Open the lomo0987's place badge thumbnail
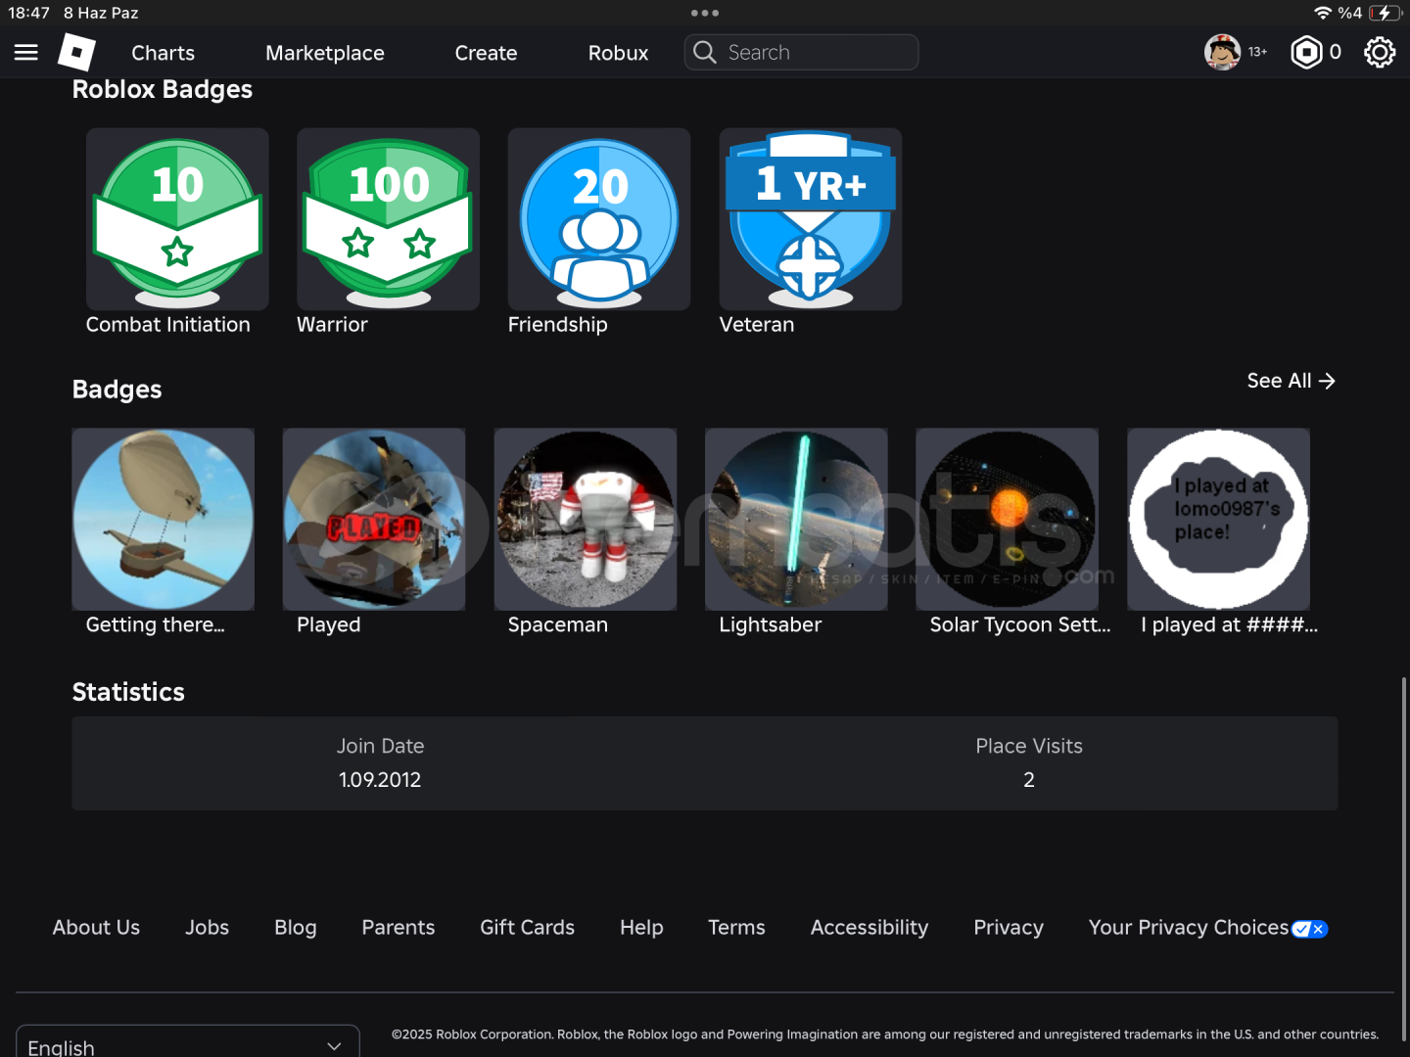The height and width of the screenshot is (1057, 1410). pyautogui.click(x=1218, y=520)
